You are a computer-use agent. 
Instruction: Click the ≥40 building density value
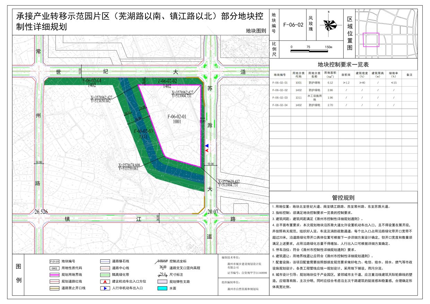coord(362,82)
